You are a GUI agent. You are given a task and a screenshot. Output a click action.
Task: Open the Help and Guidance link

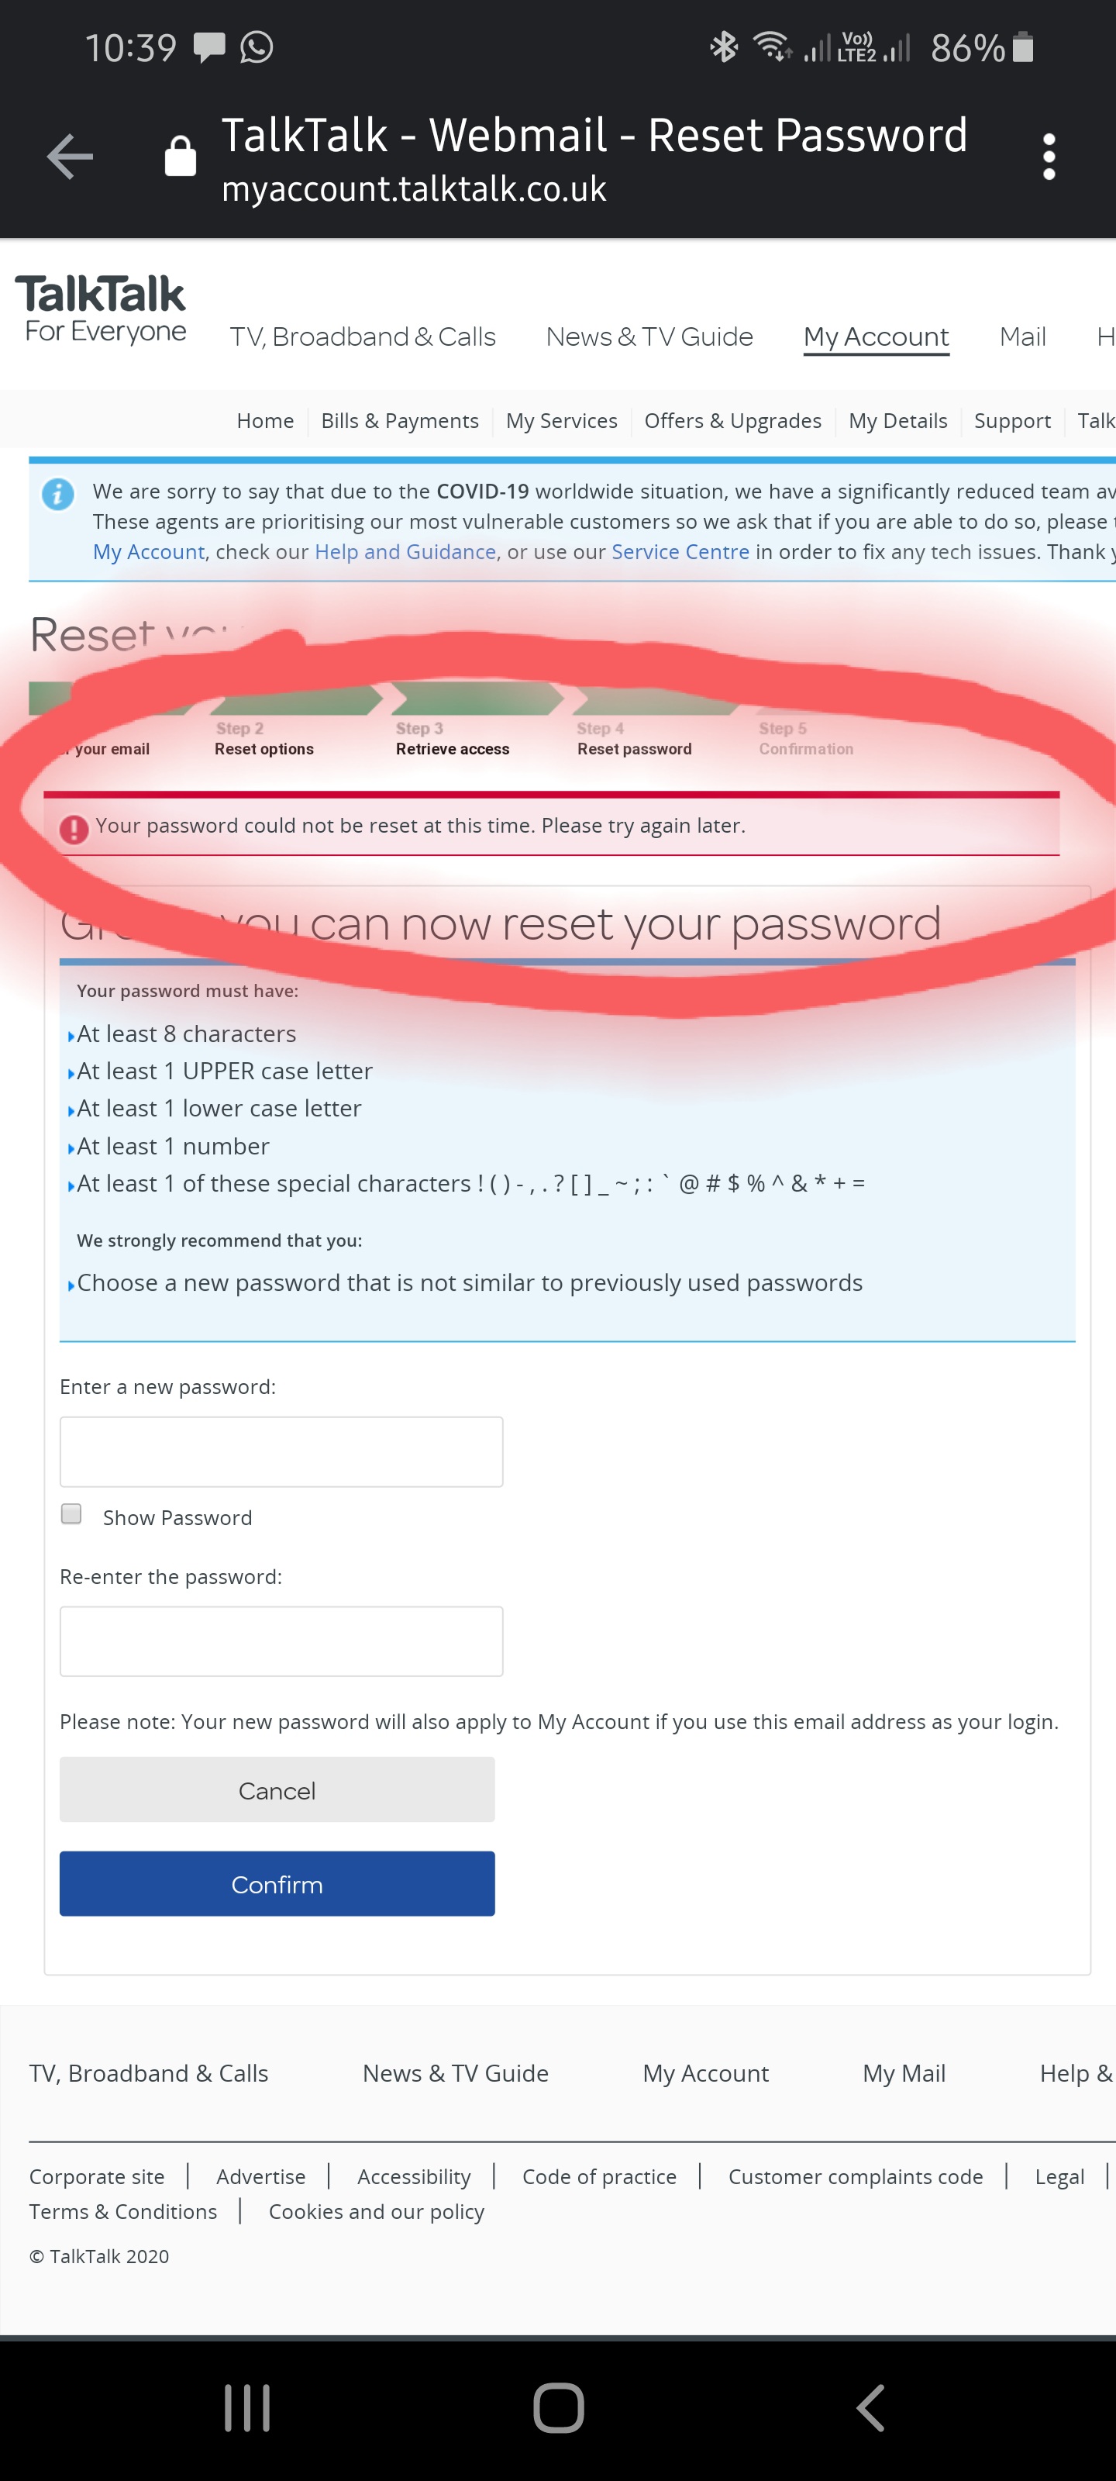point(405,552)
